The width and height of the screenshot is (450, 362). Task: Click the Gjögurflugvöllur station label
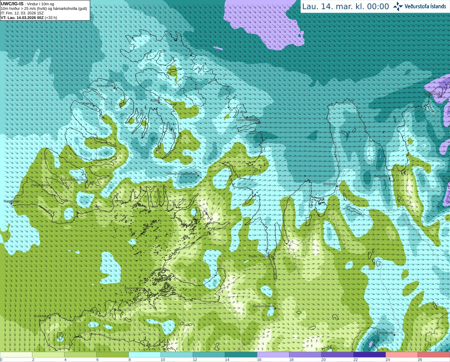[247, 120]
